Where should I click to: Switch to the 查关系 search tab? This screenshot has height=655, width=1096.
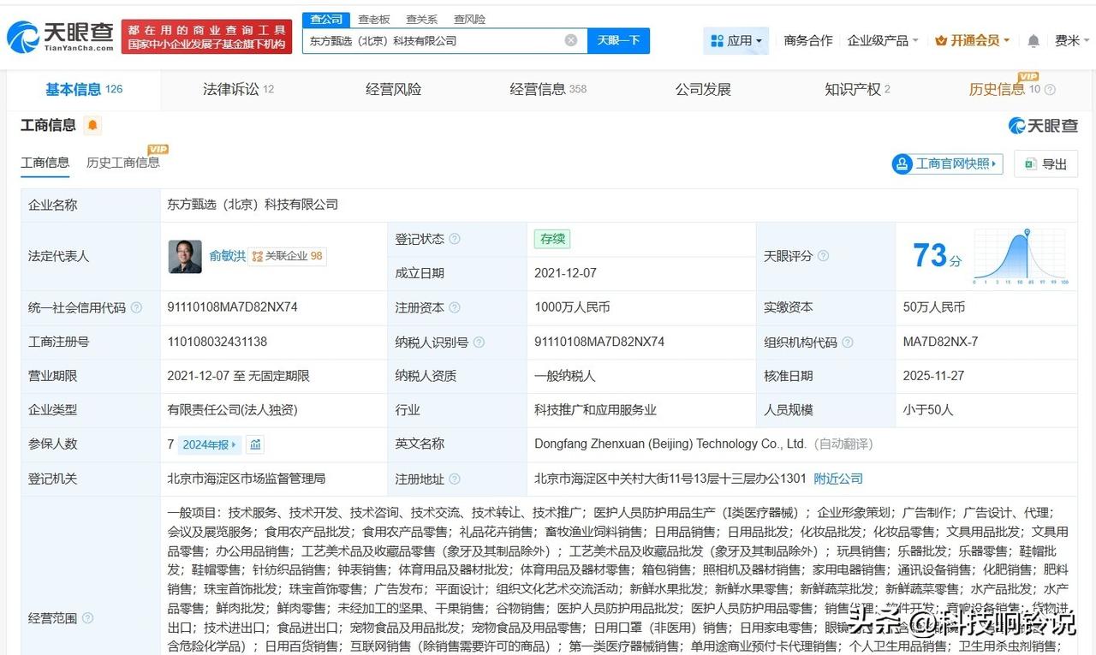click(422, 19)
